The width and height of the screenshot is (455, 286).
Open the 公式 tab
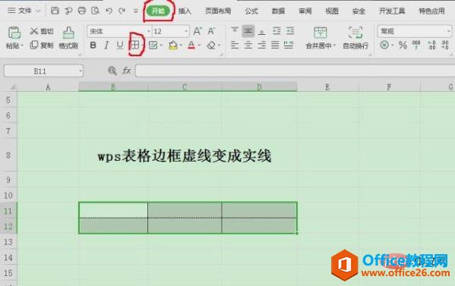coord(251,11)
